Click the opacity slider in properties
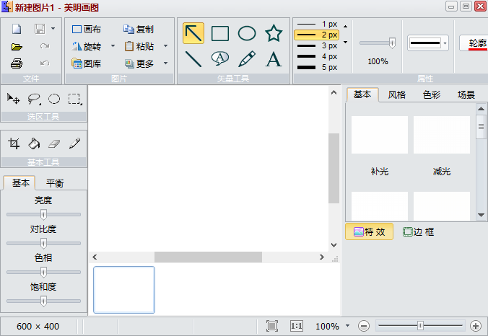The image size is (488, 336). (x=378, y=43)
